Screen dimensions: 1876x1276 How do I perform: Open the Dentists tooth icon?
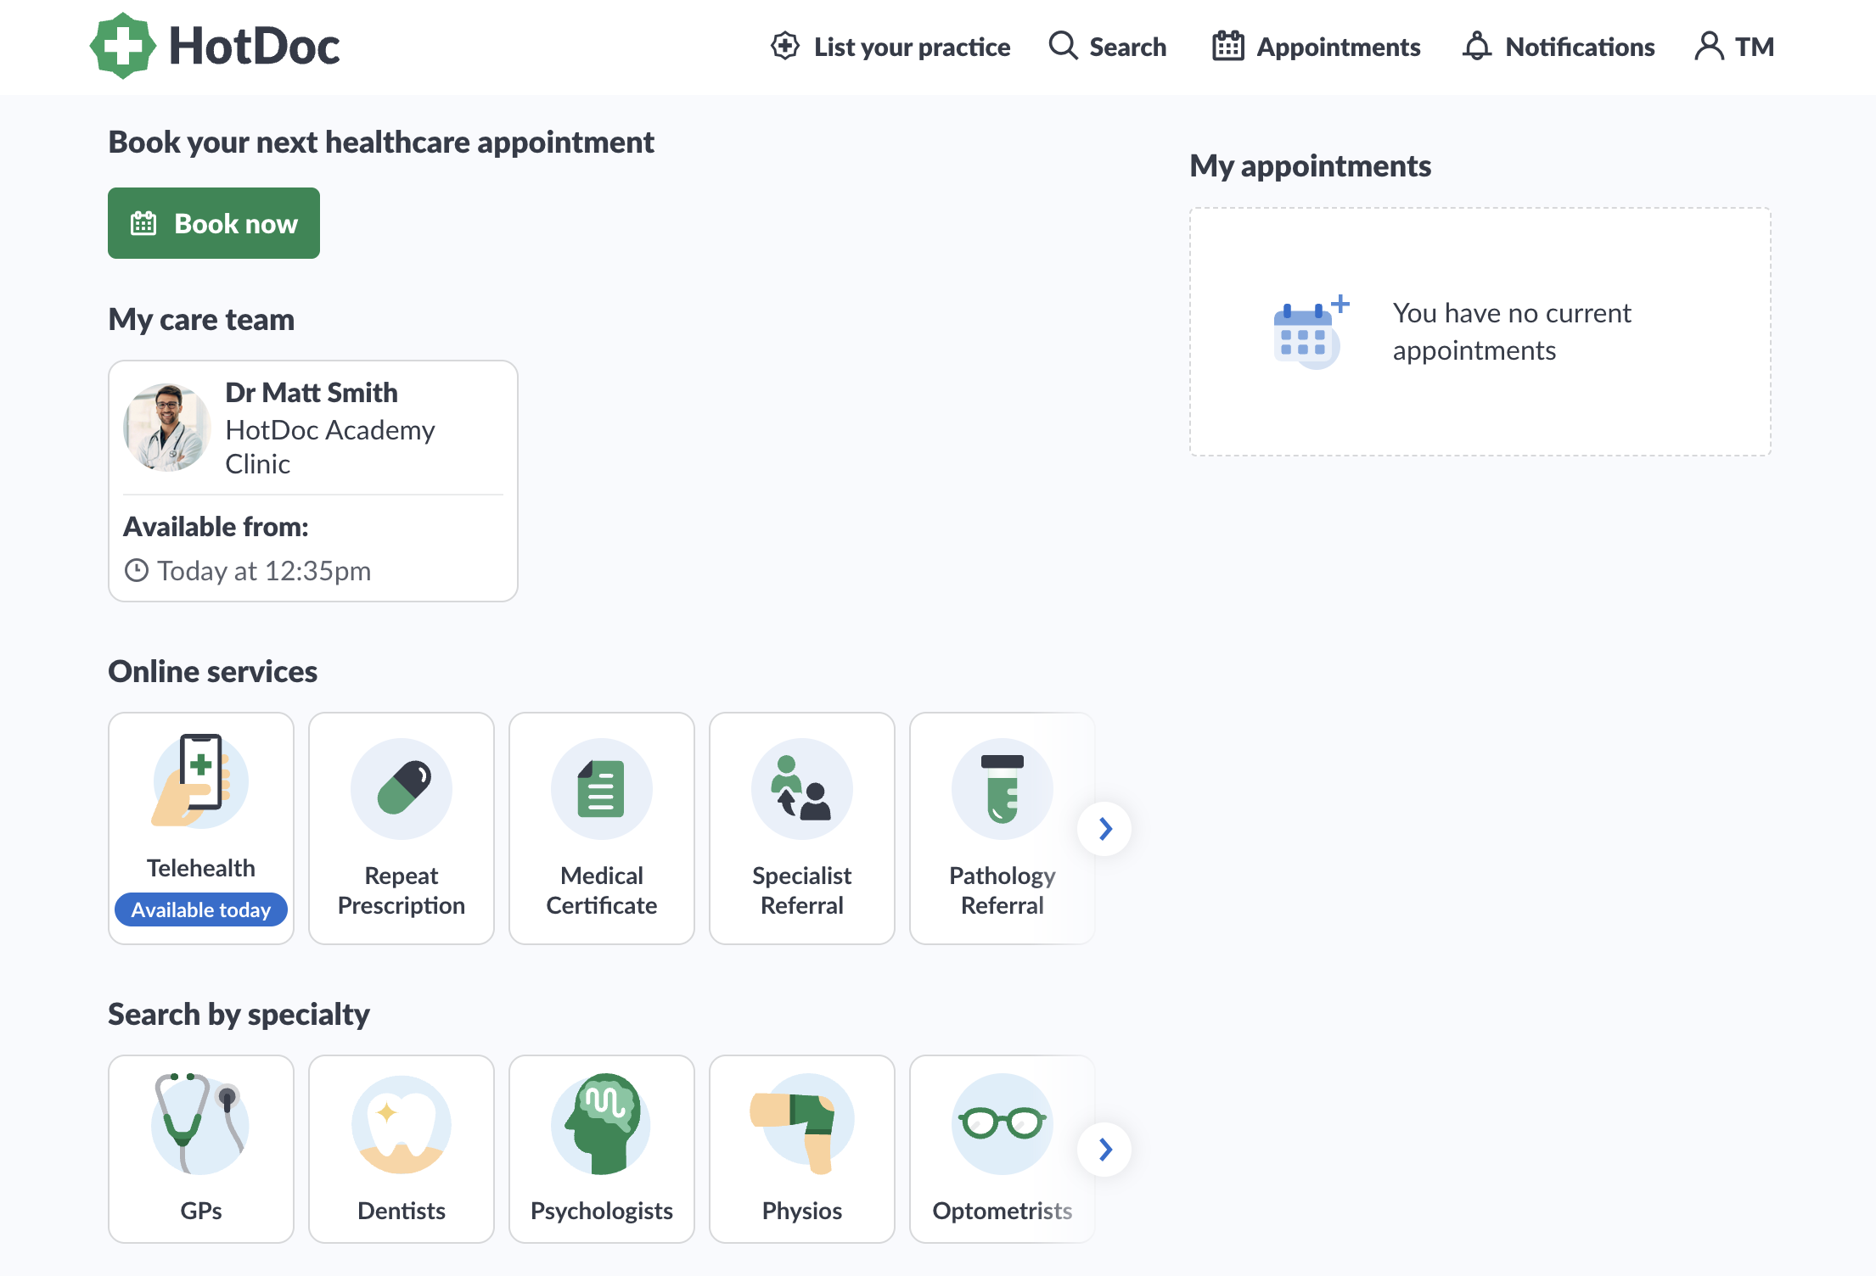(x=402, y=1124)
